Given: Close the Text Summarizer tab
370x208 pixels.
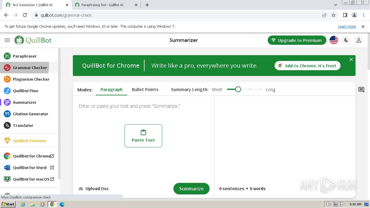Looking at the screenshot, I should 67,5.
